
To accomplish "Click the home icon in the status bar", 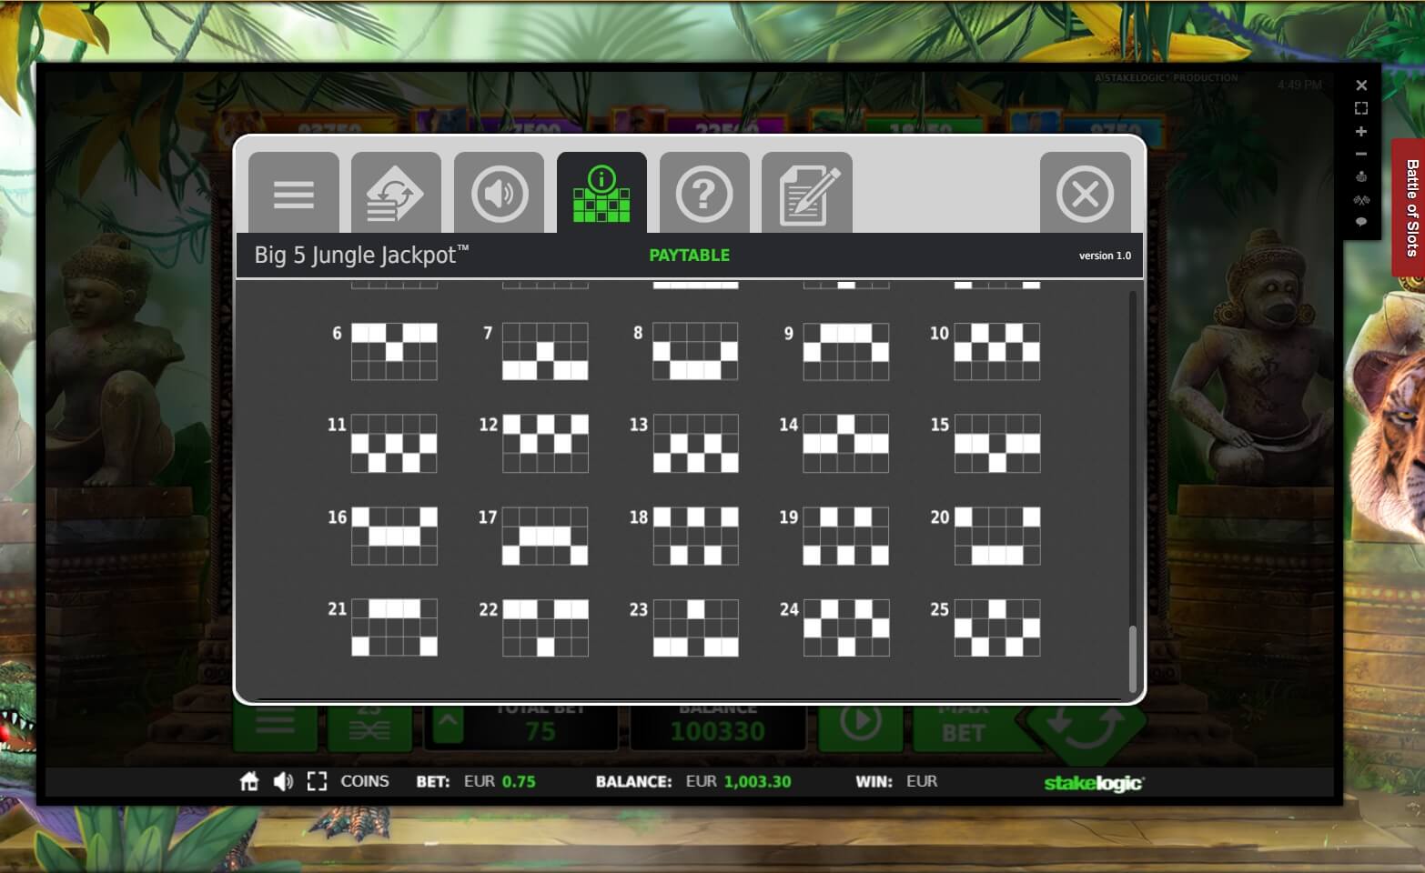I will [x=248, y=780].
